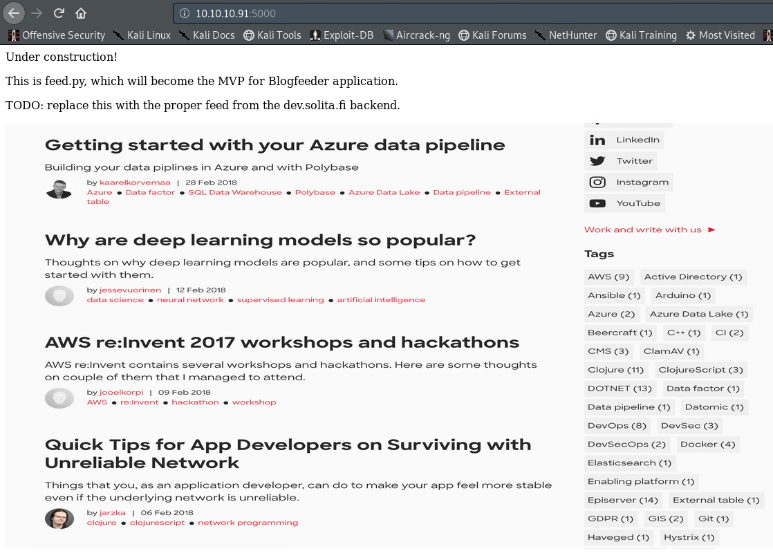Screen dimensions: 773x560
Task: Select the 'Docker (4)' tag
Action: [x=707, y=445]
